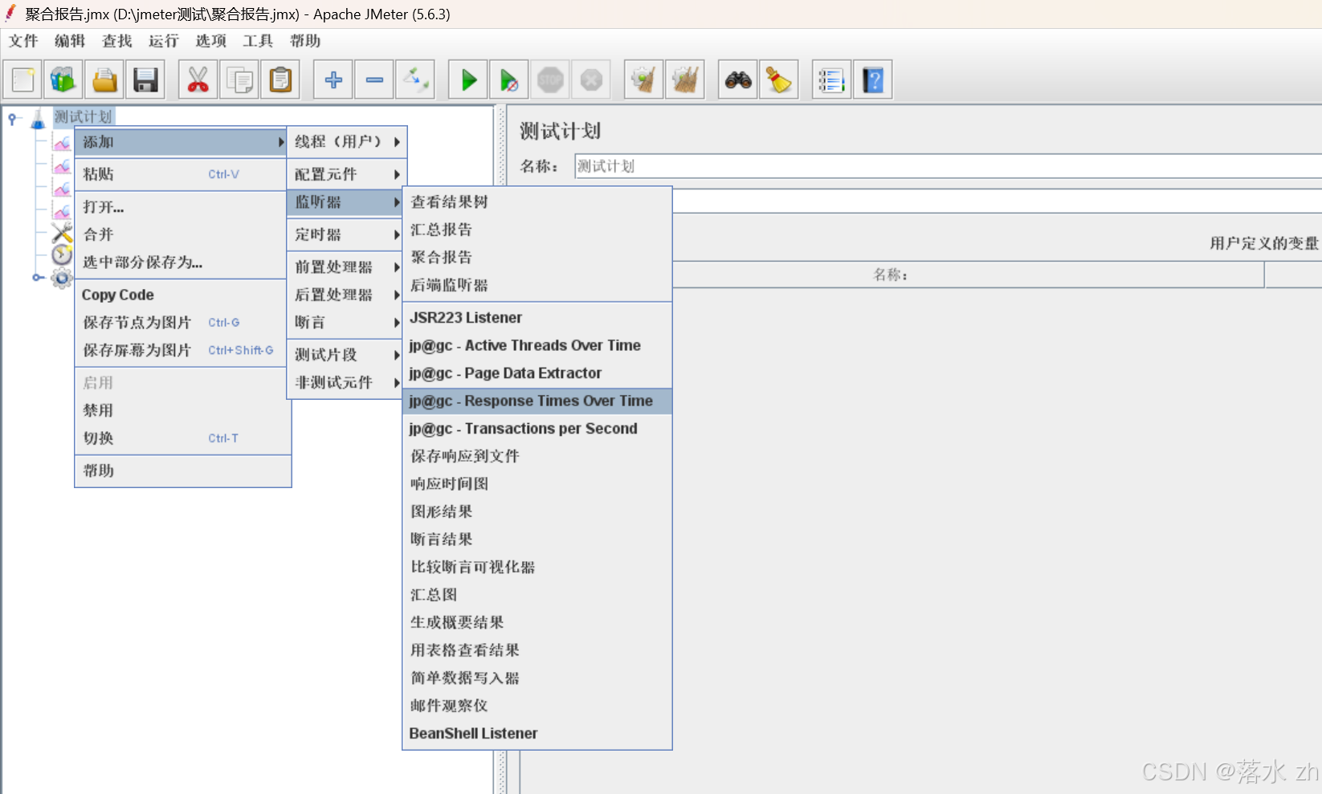Add 聚合报告 listener
The image size is (1322, 794).
tap(537, 257)
